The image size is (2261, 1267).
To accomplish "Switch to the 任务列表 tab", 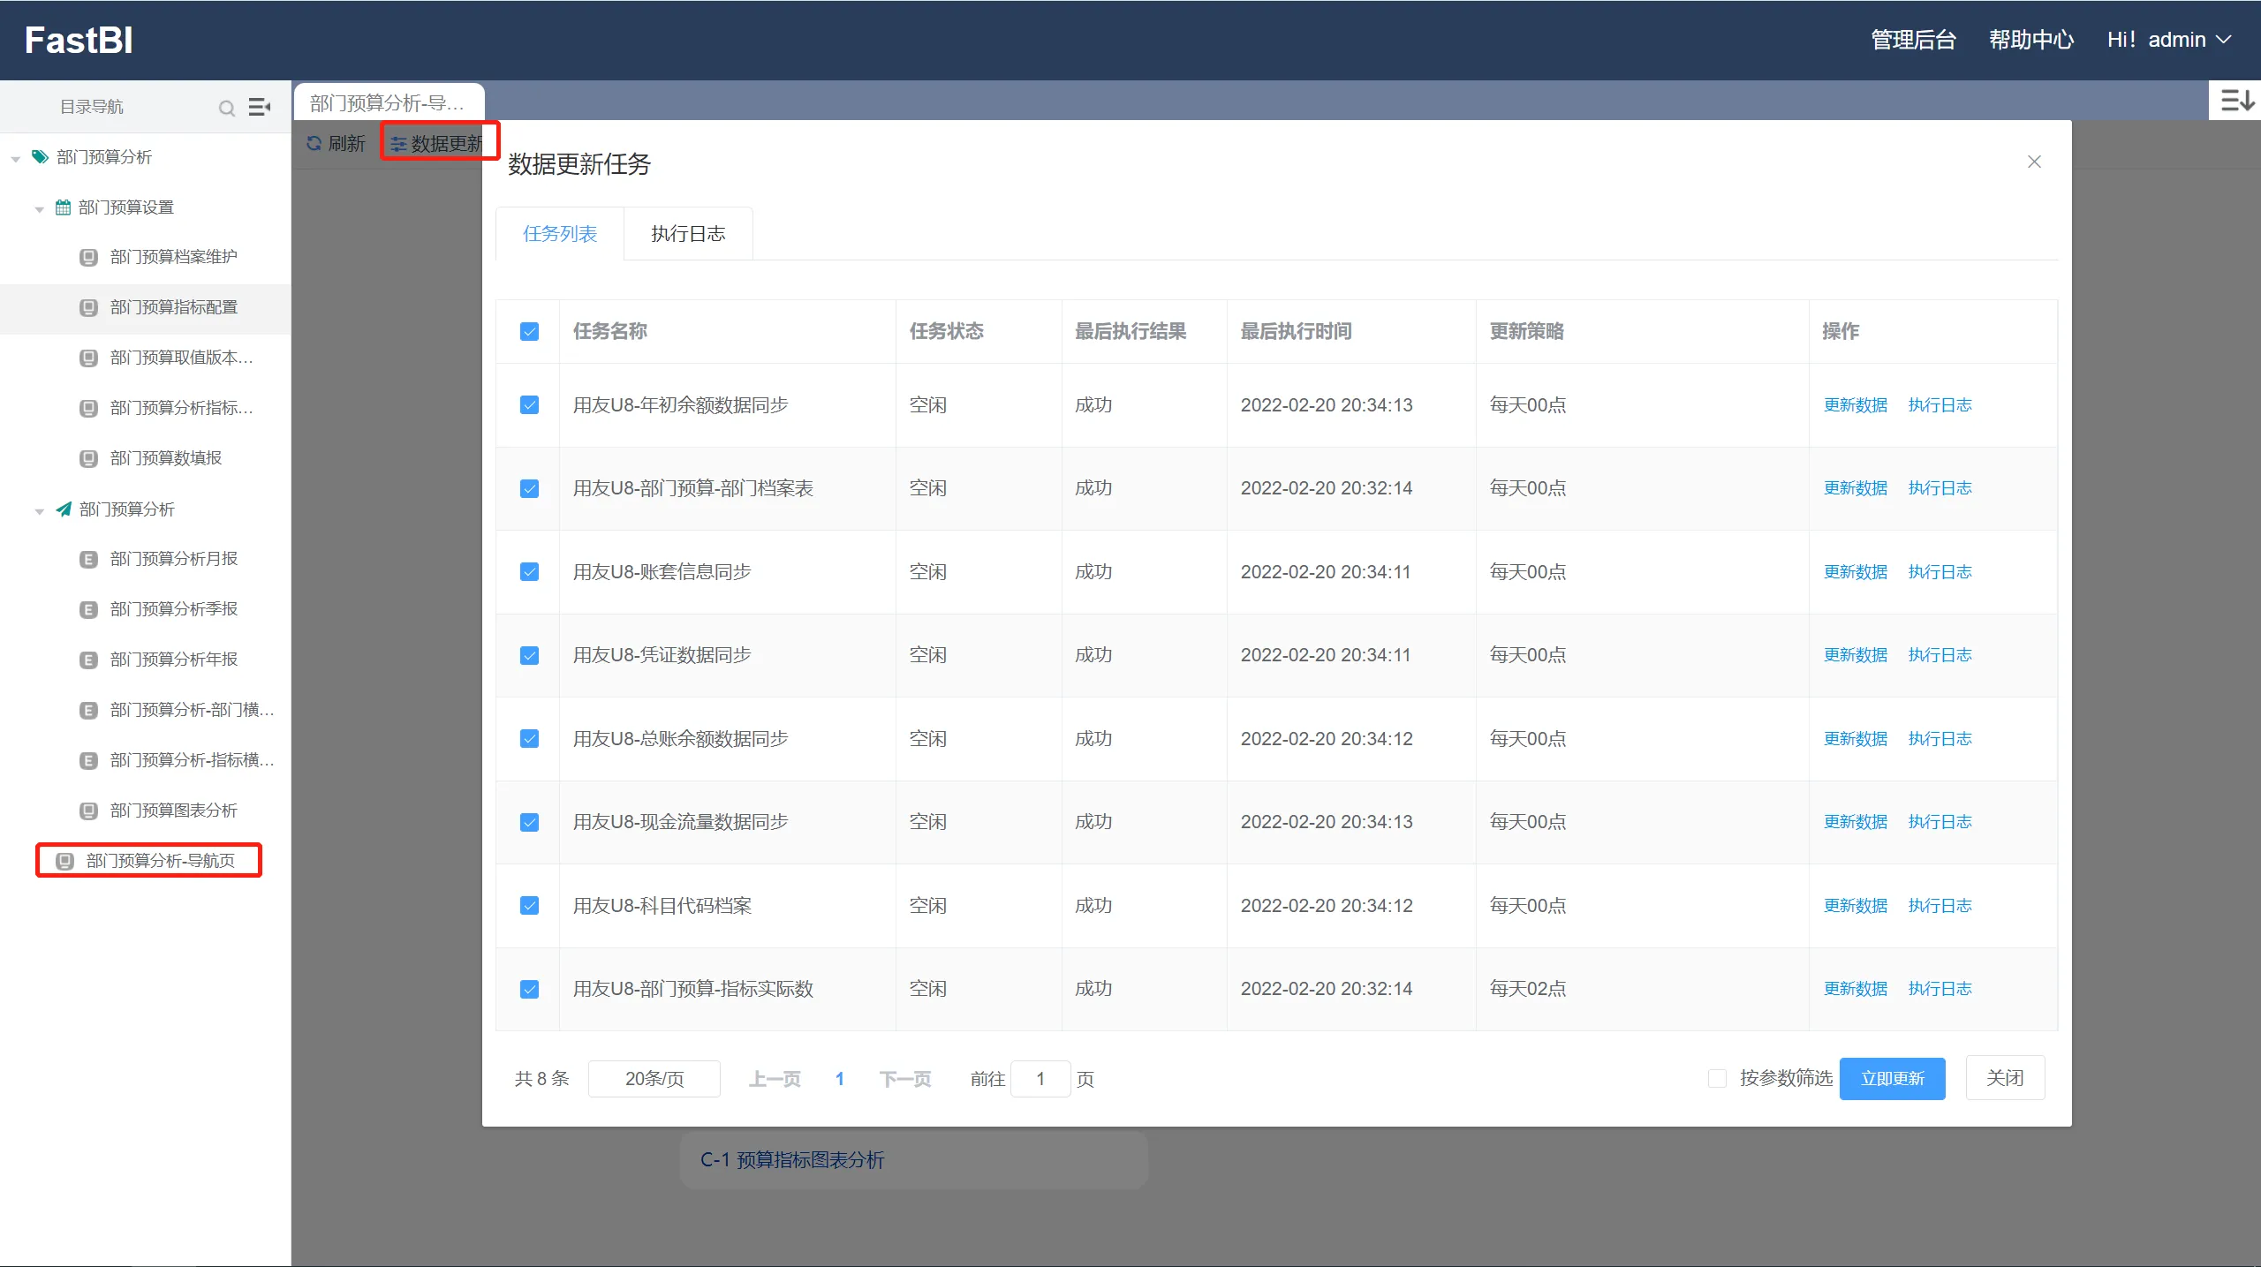I will tap(560, 234).
